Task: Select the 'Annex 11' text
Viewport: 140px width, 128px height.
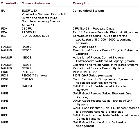Action: 28,25
